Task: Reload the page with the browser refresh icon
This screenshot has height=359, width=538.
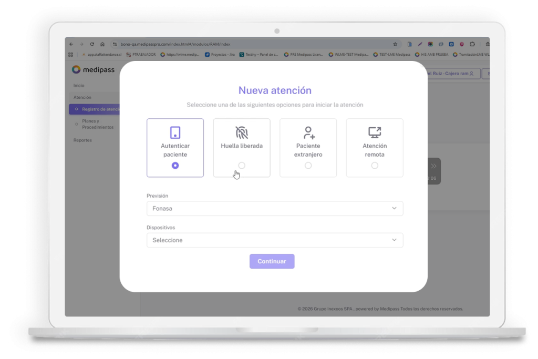Action: pos(92,44)
